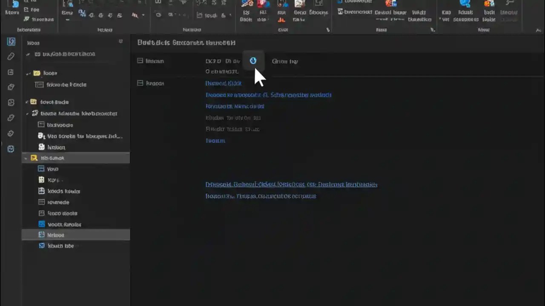Open the first blue link in the main pane
The height and width of the screenshot is (306, 545).
tap(223, 83)
